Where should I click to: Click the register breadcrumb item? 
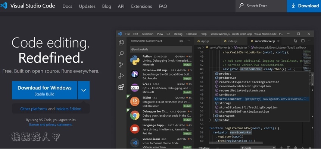(x=240, y=48)
